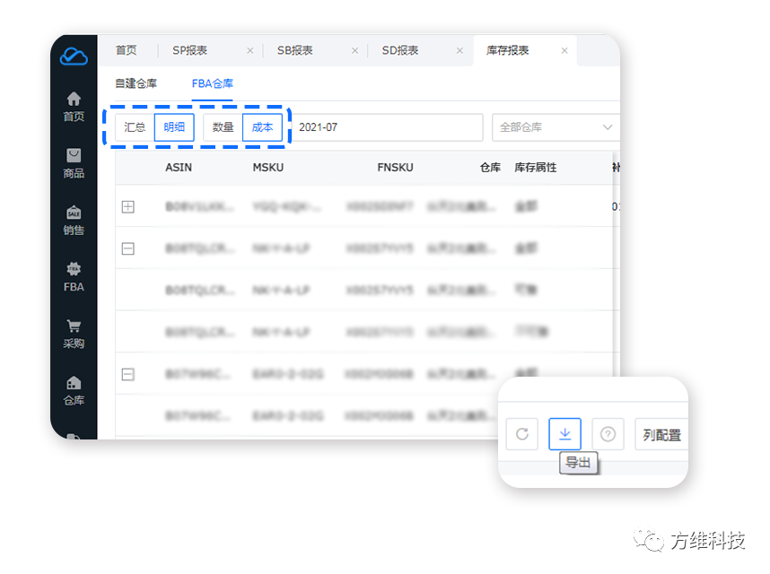Switch to the SP报表 tab
770x574 pixels.
point(189,50)
